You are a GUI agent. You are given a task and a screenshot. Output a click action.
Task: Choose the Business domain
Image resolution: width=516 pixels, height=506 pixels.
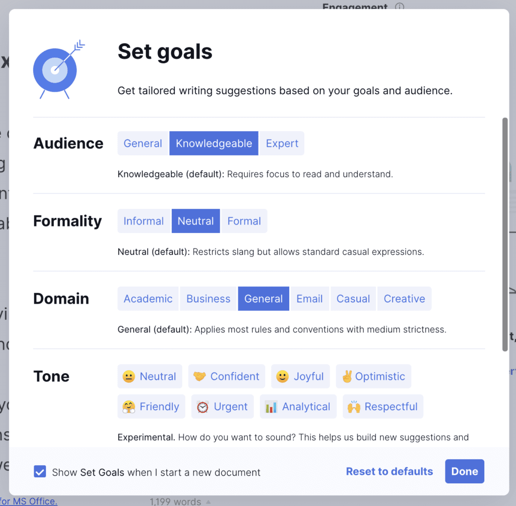point(208,299)
